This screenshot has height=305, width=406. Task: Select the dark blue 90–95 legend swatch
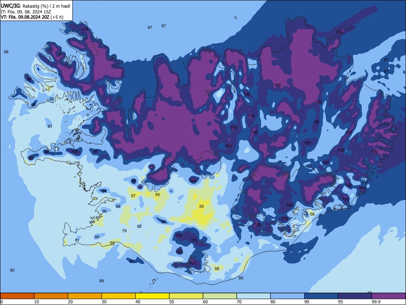coord(321,296)
